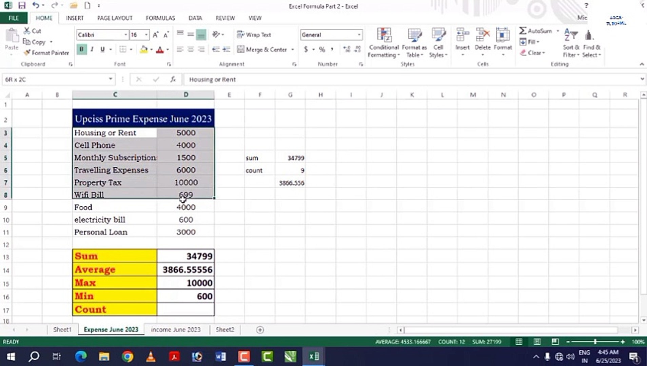647x366 pixels.
Task: Launch Google Chrome from the taskbar
Action: coord(128,357)
